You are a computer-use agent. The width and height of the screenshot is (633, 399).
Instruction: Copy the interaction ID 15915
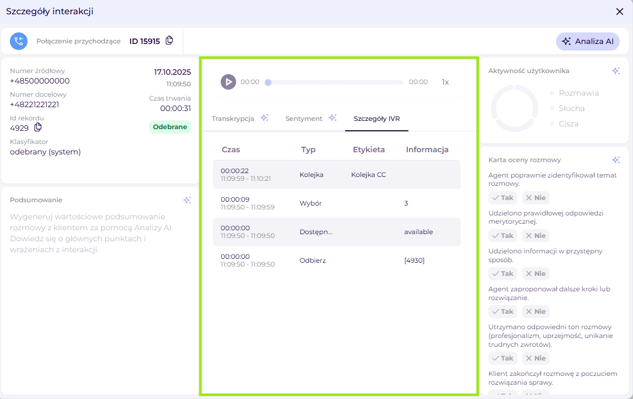pos(170,40)
